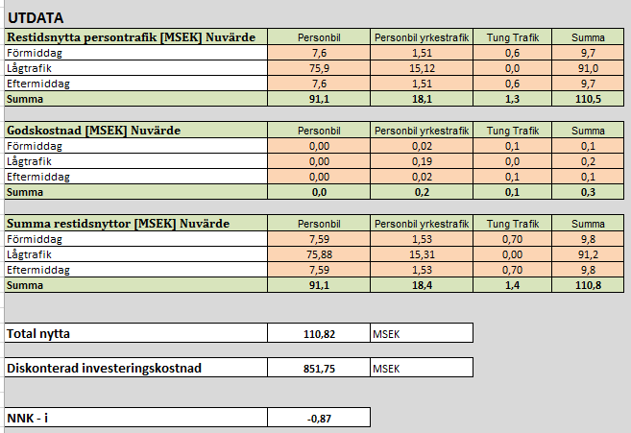Click Förmiddag Personbil value 7,59 in the Summa restidsnyttor table
Viewport: 631px width, 433px height.
click(x=319, y=239)
